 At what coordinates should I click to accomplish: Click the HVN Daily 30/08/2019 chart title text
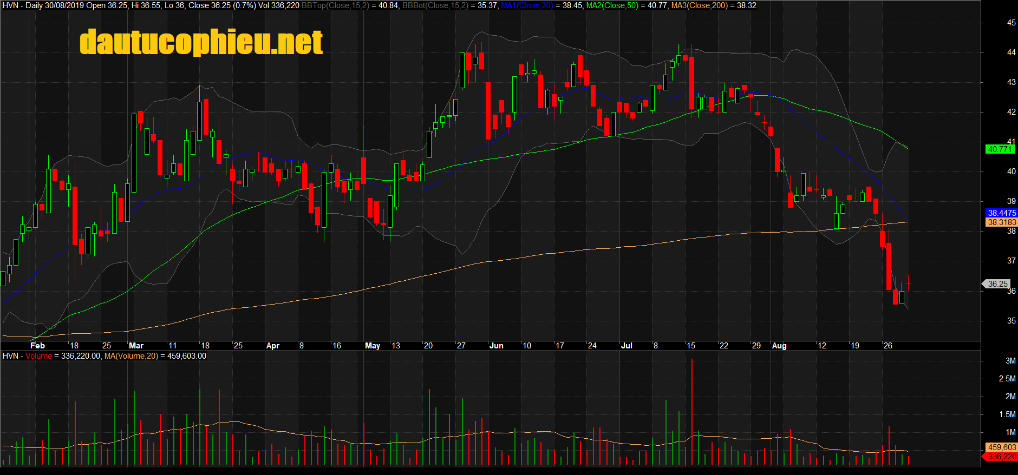(151, 5)
